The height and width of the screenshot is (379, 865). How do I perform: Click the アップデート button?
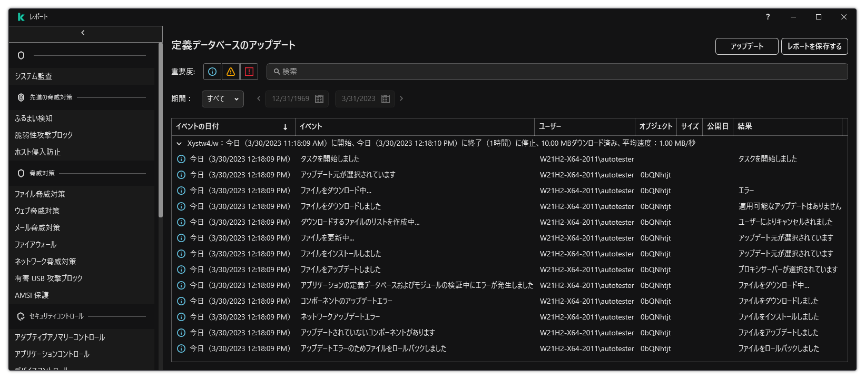[747, 46]
